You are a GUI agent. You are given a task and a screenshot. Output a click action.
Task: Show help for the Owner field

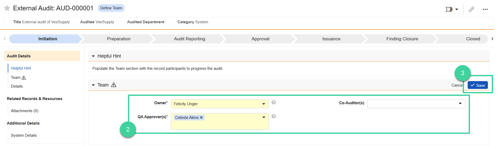(x=274, y=102)
